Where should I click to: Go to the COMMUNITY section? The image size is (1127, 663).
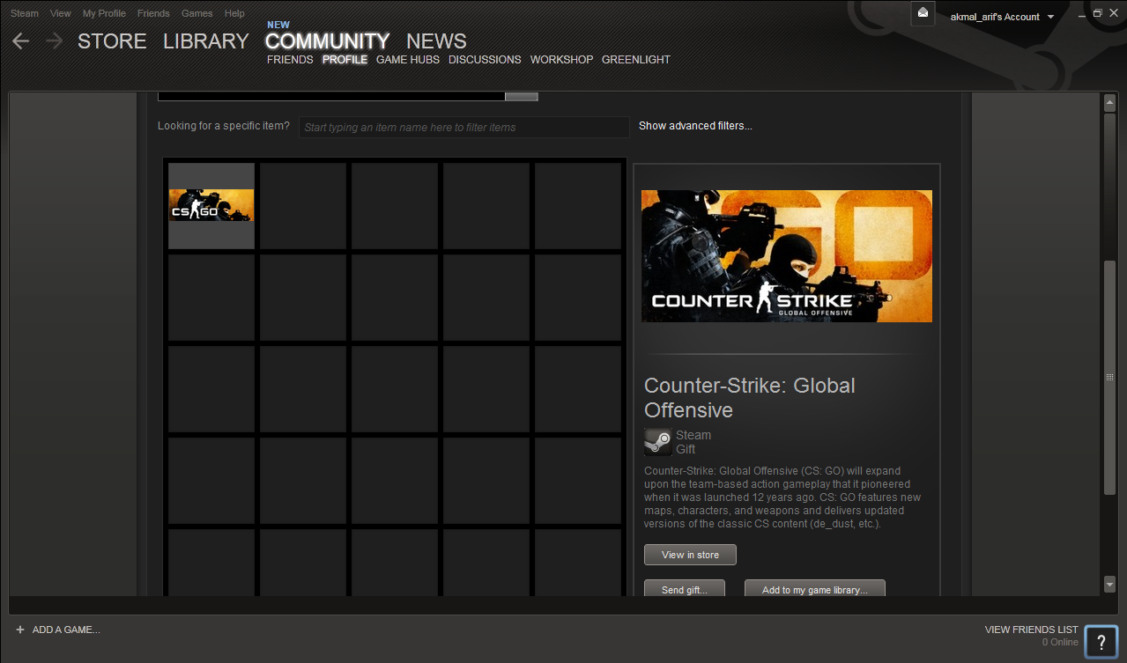pyautogui.click(x=327, y=41)
